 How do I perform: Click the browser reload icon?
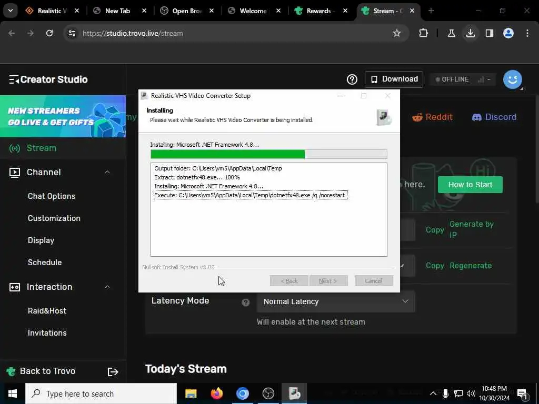click(x=49, y=33)
